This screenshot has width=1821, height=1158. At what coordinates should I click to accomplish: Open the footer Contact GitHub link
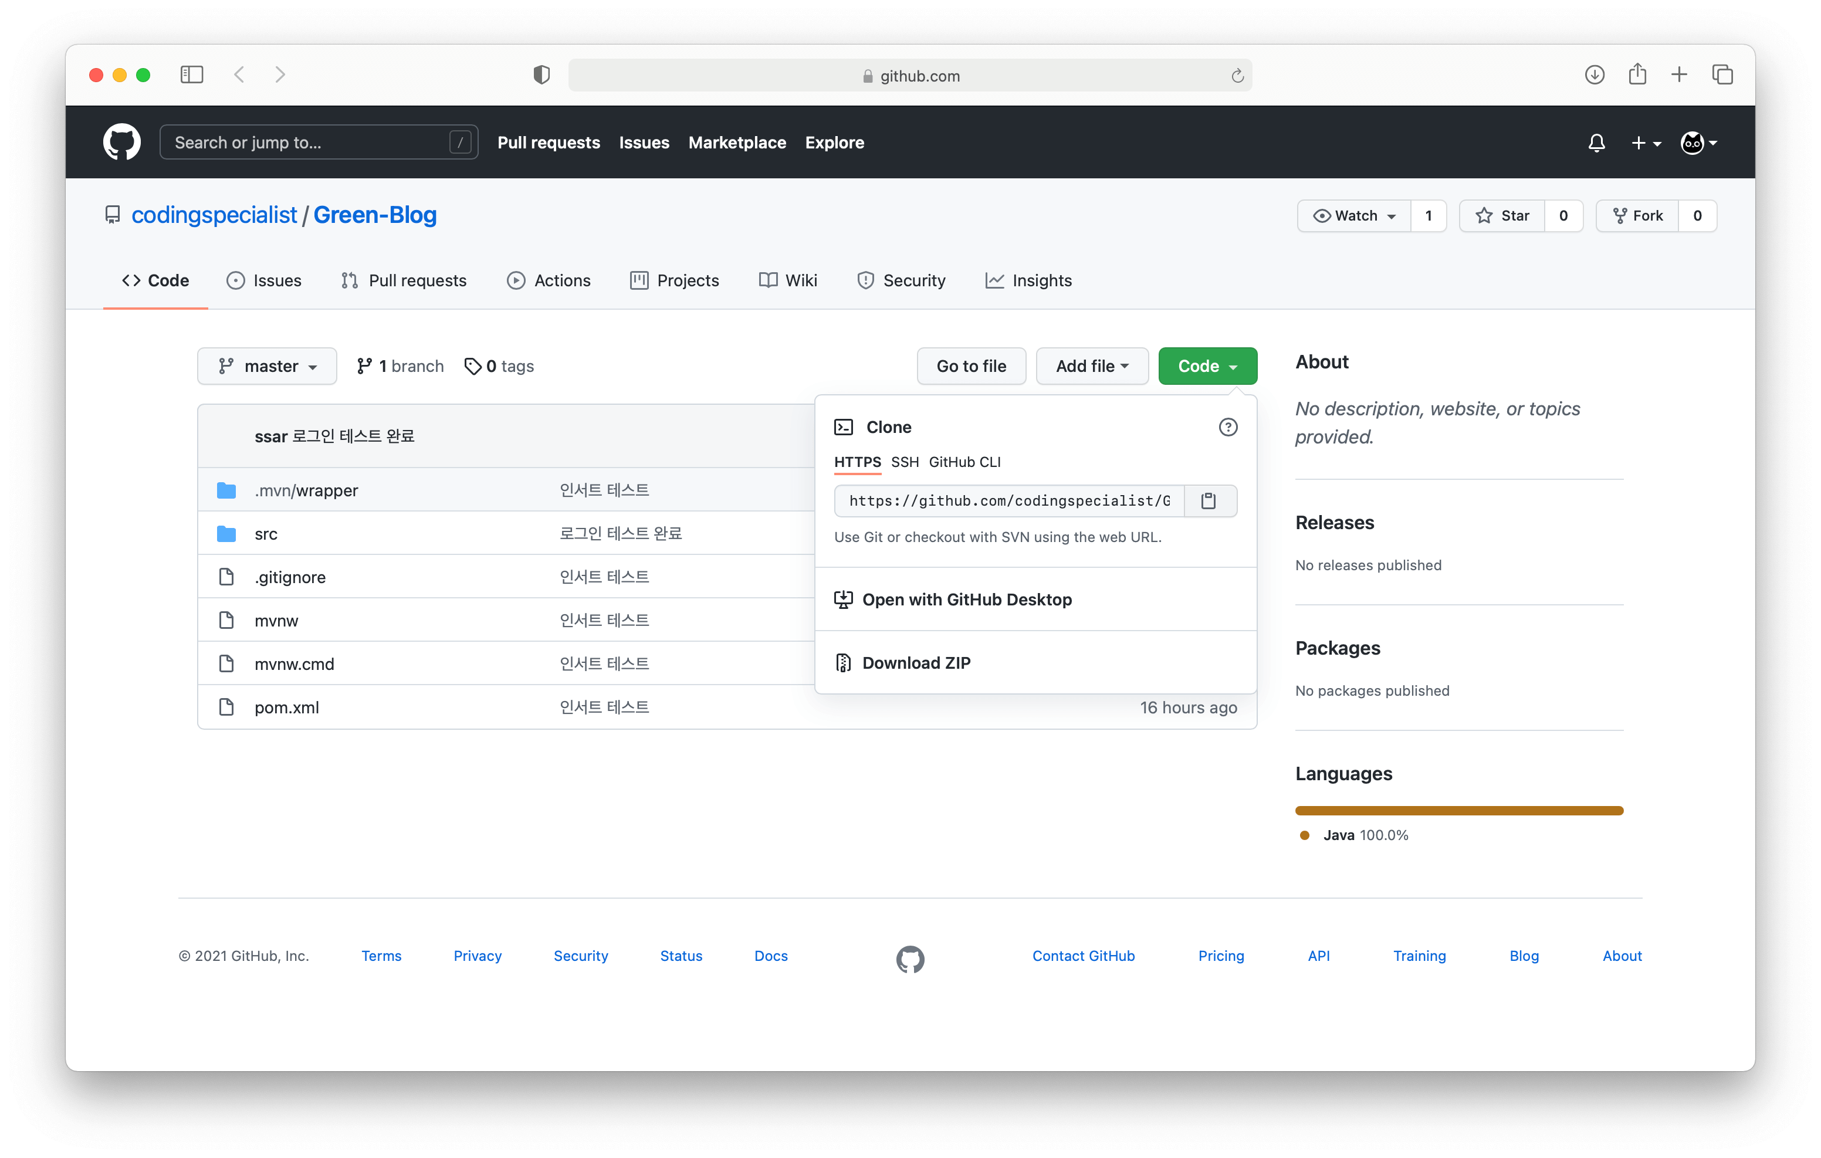pyautogui.click(x=1083, y=956)
